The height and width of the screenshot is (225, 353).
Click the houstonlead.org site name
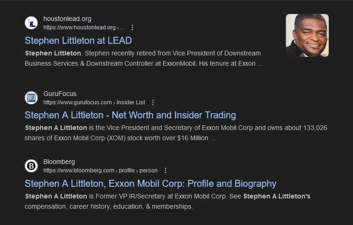pyautogui.click(x=67, y=19)
